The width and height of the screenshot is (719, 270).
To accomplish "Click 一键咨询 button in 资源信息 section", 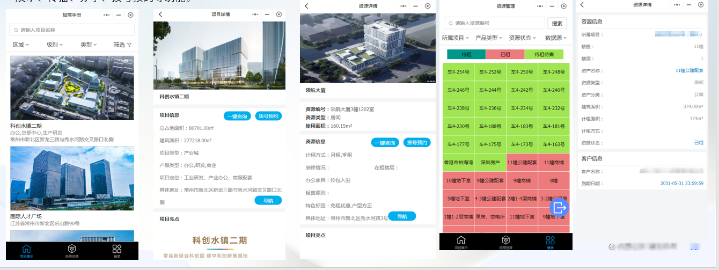I will click(x=385, y=142).
